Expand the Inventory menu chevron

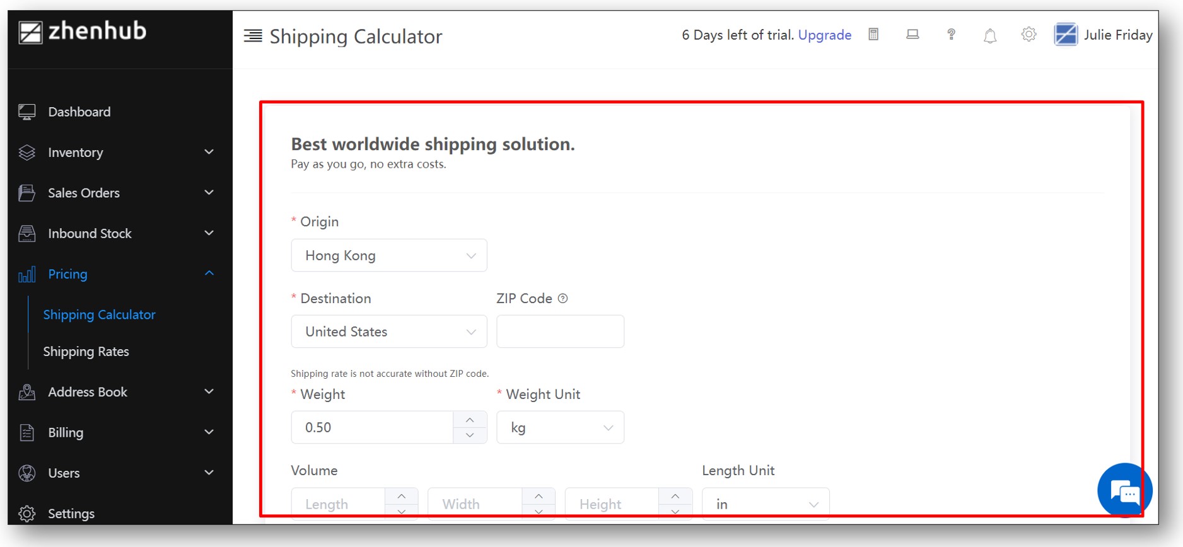[x=209, y=152]
